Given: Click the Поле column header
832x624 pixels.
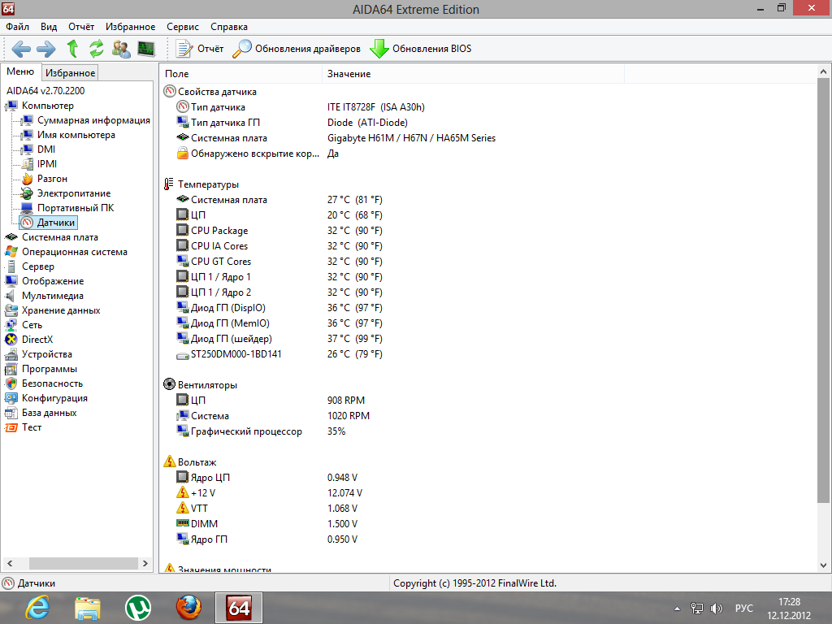Looking at the screenshot, I should click(x=240, y=74).
